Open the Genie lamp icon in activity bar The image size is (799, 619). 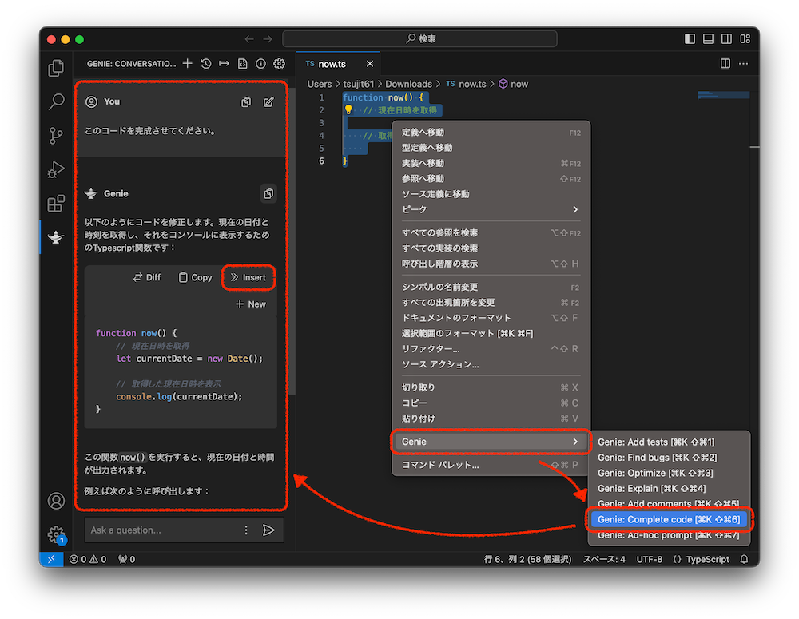[56, 237]
